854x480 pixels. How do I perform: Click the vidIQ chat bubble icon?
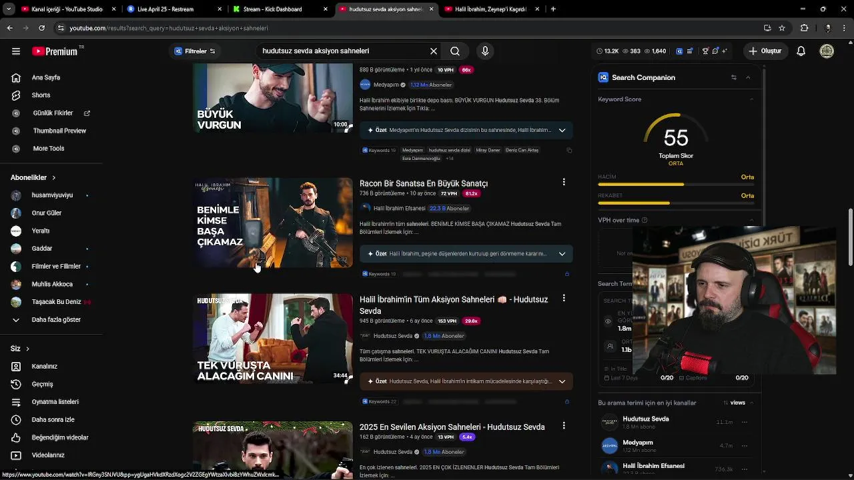[715, 51]
